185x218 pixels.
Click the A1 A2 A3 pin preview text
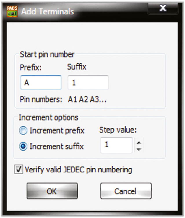pos(87,100)
